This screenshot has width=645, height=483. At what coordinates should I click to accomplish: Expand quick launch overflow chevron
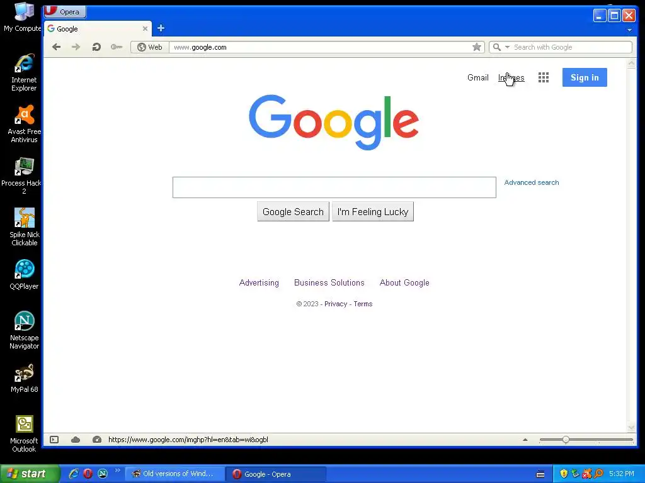tap(117, 470)
